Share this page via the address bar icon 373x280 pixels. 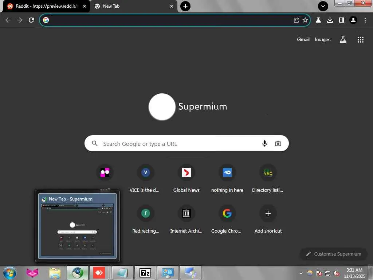[x=296, y=20]
